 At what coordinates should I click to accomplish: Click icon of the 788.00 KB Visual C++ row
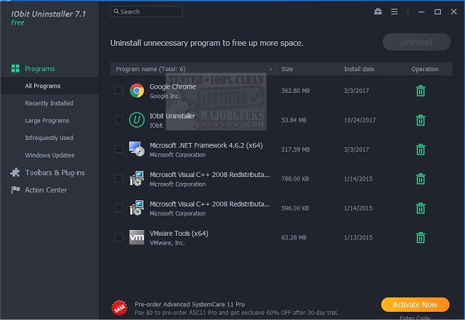137,179
